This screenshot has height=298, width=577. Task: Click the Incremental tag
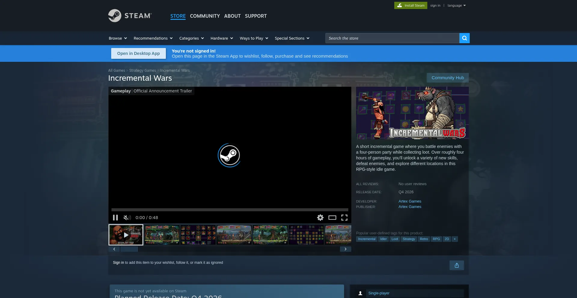tap(367, 239)
